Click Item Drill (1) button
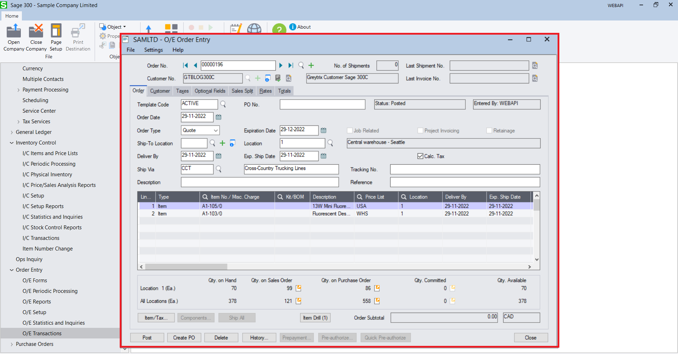Image resolution: width=678 pixels, height=354 pixels. click(x=315, y=318)
